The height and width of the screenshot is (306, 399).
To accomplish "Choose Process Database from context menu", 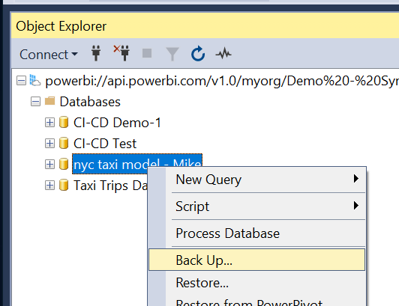I will [257, 233].
